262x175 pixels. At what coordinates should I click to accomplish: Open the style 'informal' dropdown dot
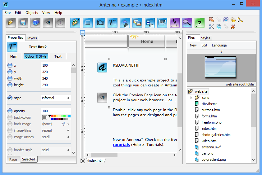click(x=68, y=98)
